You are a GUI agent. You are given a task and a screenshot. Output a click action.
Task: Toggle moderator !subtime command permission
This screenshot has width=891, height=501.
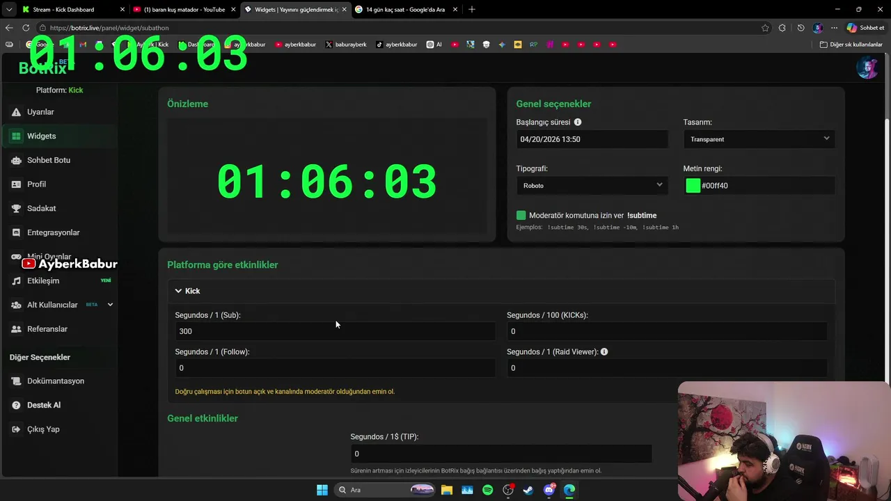coord(521,216)
